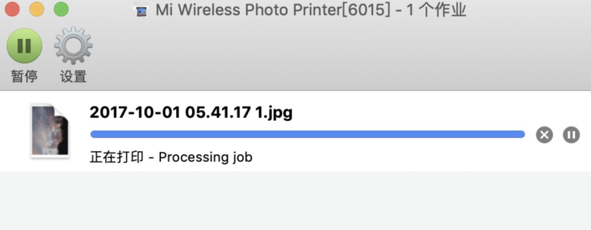The width and height of the screenshot is (591, 230).
Task: Click the Mi Wireless Photo Printer[6015] window title
Action: pos(273,10)
